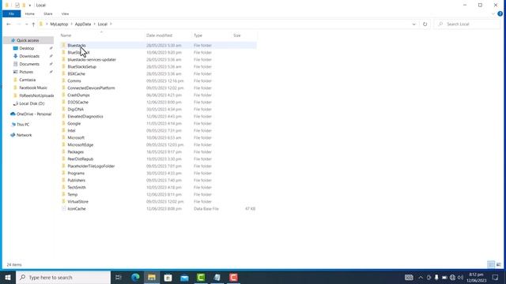Click the taskbar search box
The height and width of the screenshot is (284, 506).
[63, 277]
